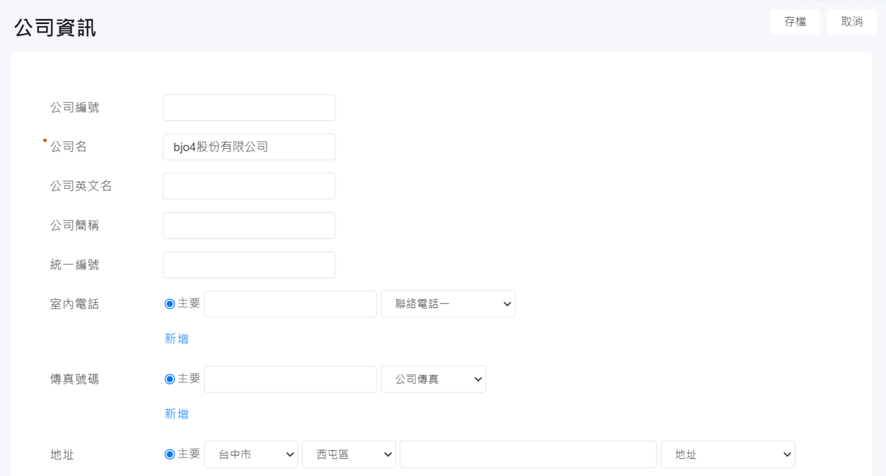Expand the 西屯區 district dropdown
This screenshot has height=476, width=886.
[349, 454]
